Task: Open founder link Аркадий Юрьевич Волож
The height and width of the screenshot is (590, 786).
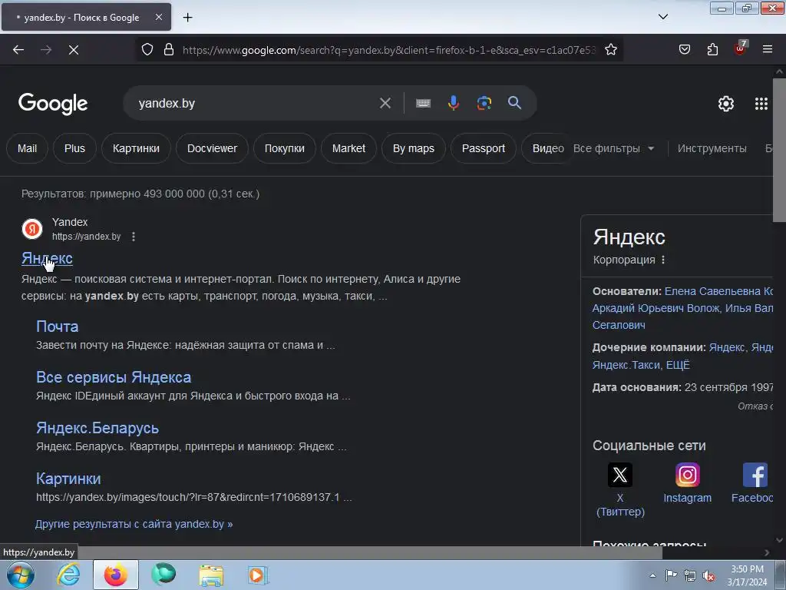Action: coord(656,308)
